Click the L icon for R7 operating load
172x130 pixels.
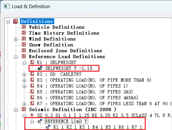coord(32,103)
